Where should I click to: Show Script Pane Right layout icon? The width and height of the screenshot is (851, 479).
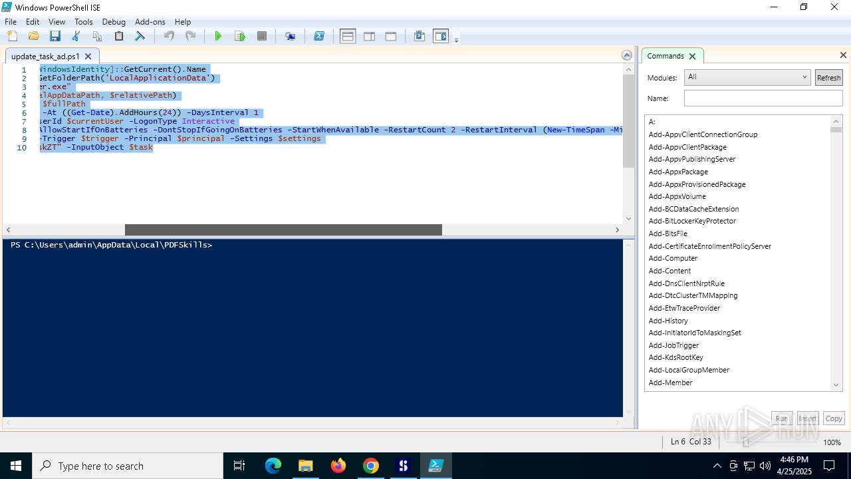370,37
